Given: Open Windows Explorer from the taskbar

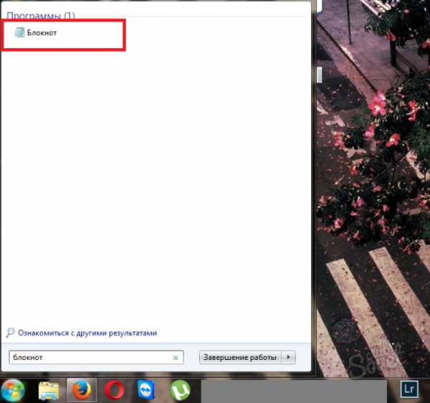Looking at the screenshot, I should coord(49,391).
